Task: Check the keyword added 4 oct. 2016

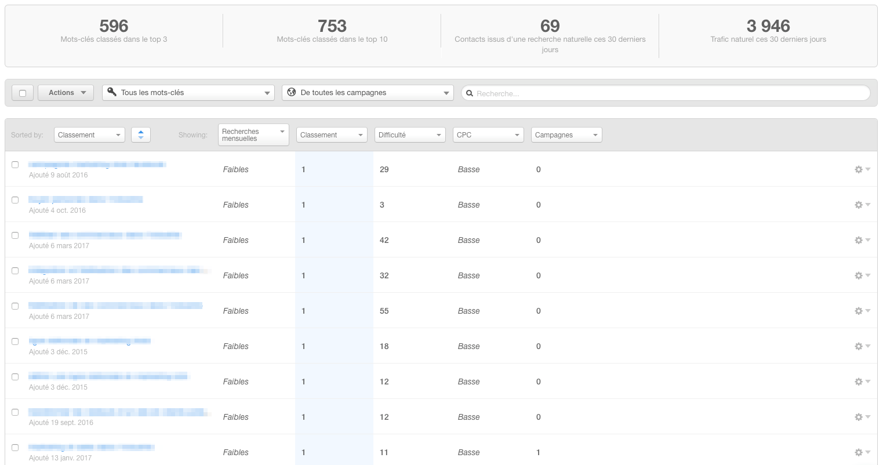Action: pos(15,200)
